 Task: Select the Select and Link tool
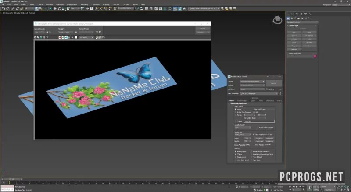(13, 8)
